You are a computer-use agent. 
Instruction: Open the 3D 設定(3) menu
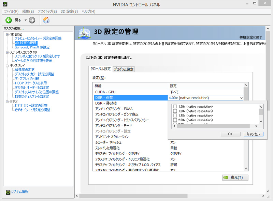[69, 12]
